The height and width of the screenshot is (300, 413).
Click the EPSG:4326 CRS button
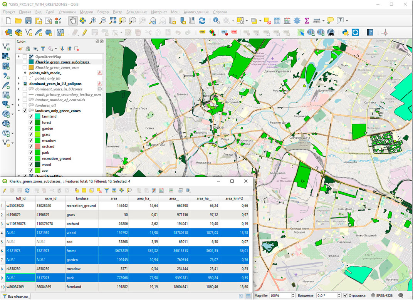382,295
